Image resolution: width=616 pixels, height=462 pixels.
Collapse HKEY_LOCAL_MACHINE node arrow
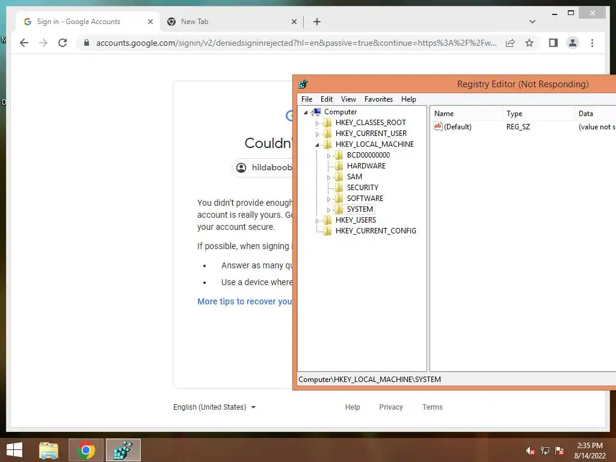pos(317,145)
